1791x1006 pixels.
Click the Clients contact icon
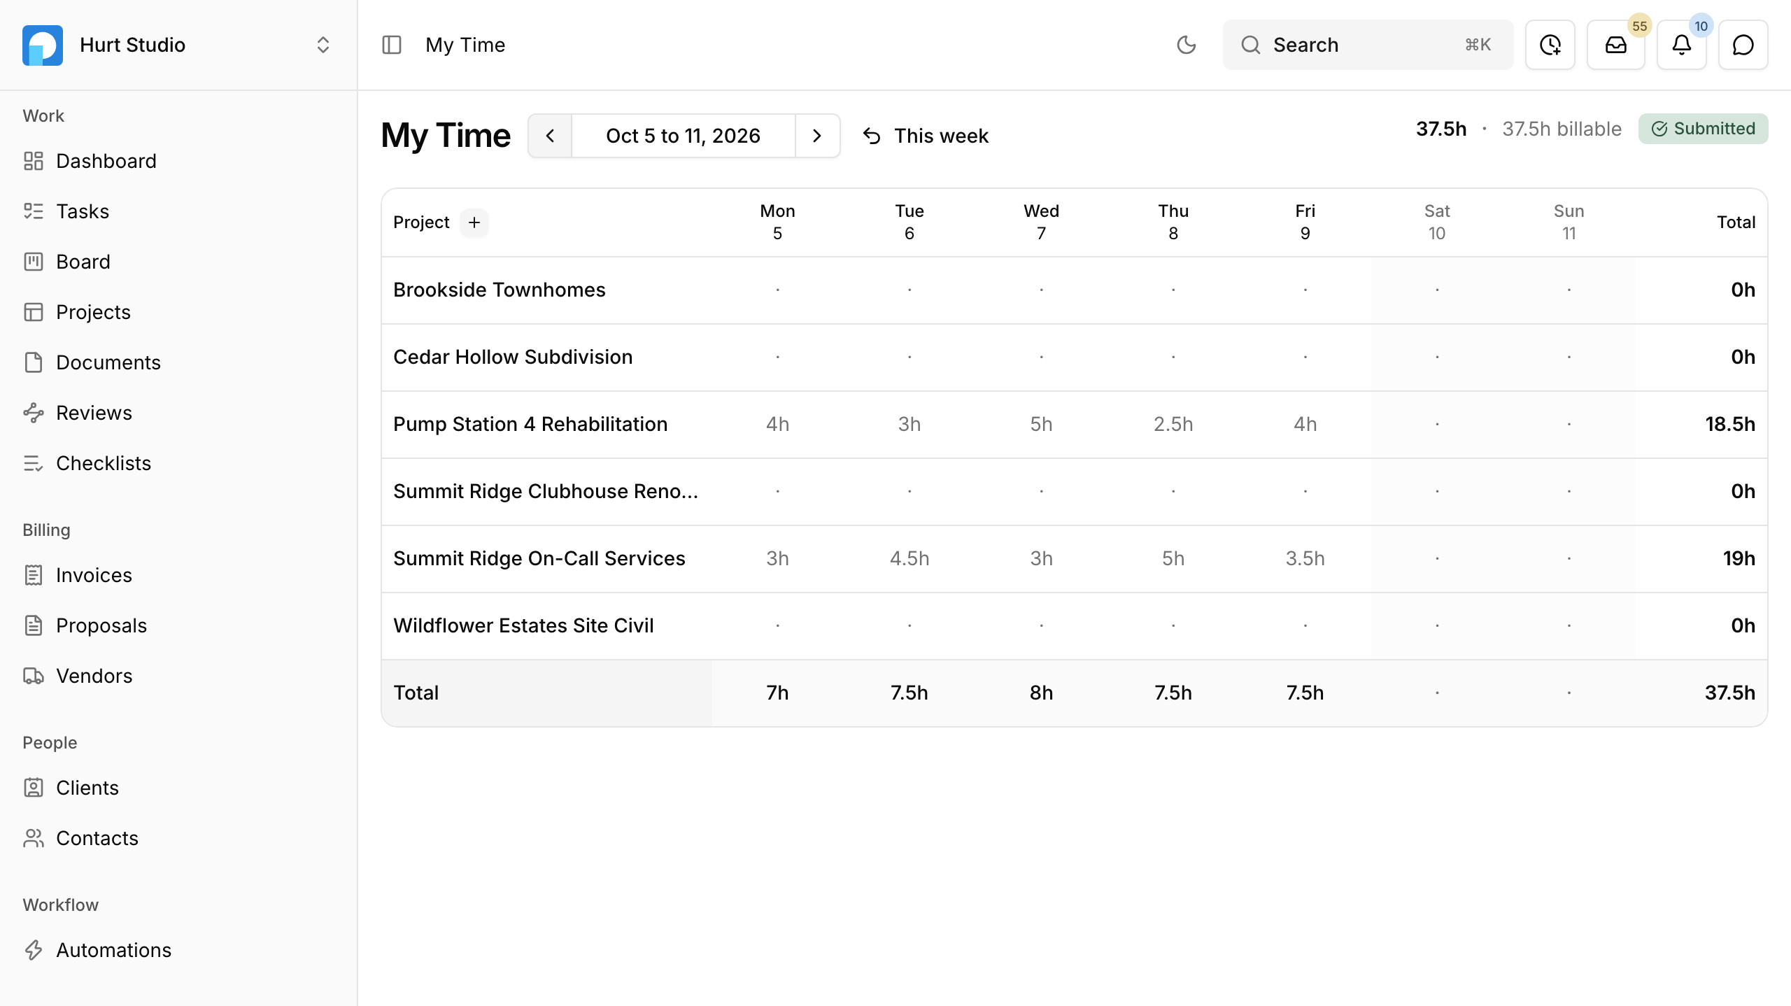click(34, 788)
